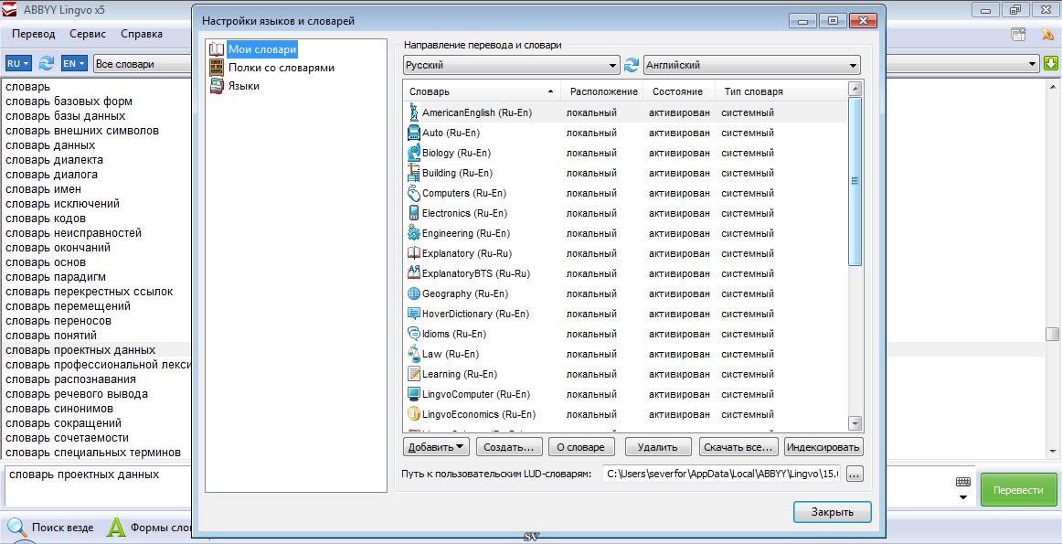The image size is (1062, 544).
Task: Click the green Перевести button
Action: tap(1019, 490)
